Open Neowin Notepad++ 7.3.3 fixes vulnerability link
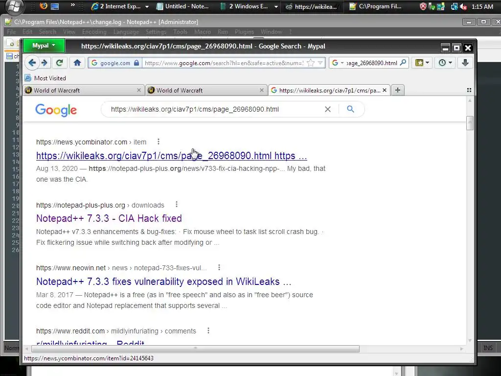This screenshot has height=376, width=501. (x=163, y=282)
